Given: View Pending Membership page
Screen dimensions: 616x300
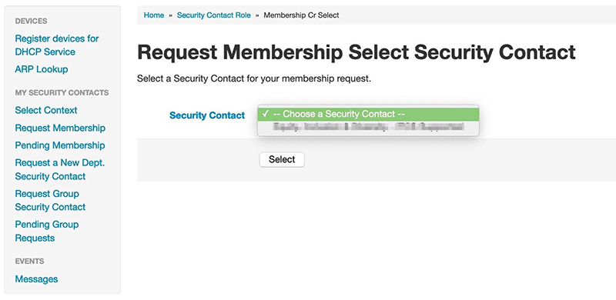Looking at the screenshot, I should [60, 145].
